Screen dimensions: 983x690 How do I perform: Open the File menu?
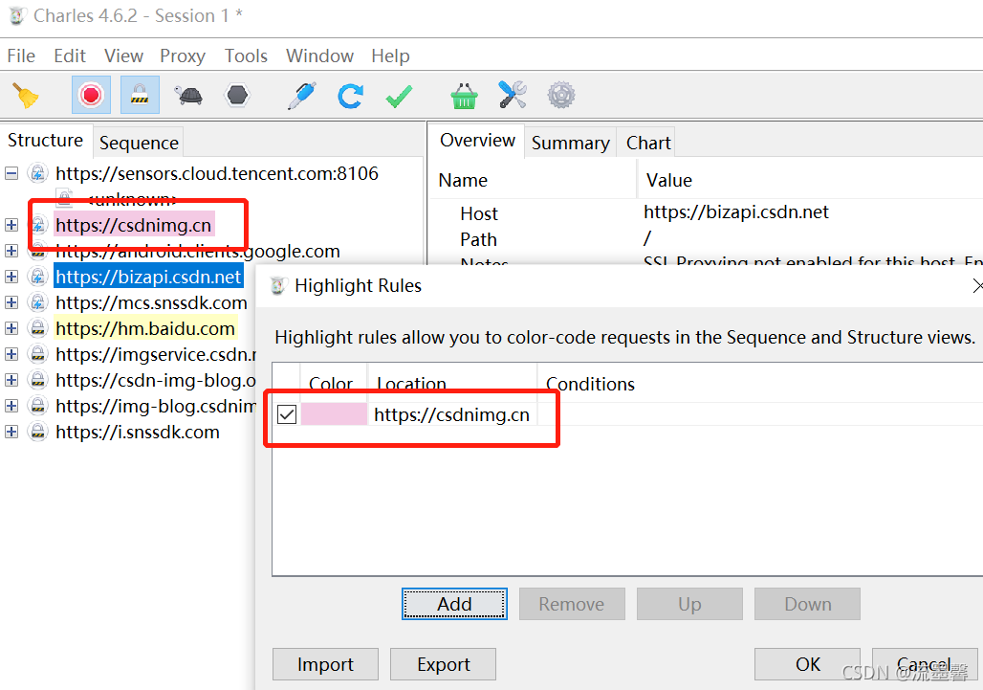coord(21,56)
